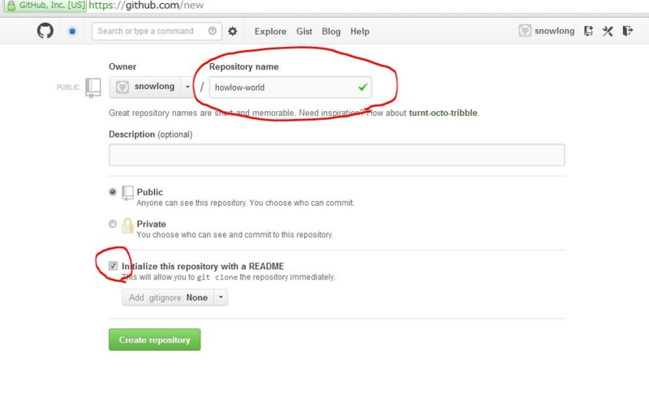Click the Description (optional) label
The height and width of the screenshot is (406, 649).
coord(151,135)
